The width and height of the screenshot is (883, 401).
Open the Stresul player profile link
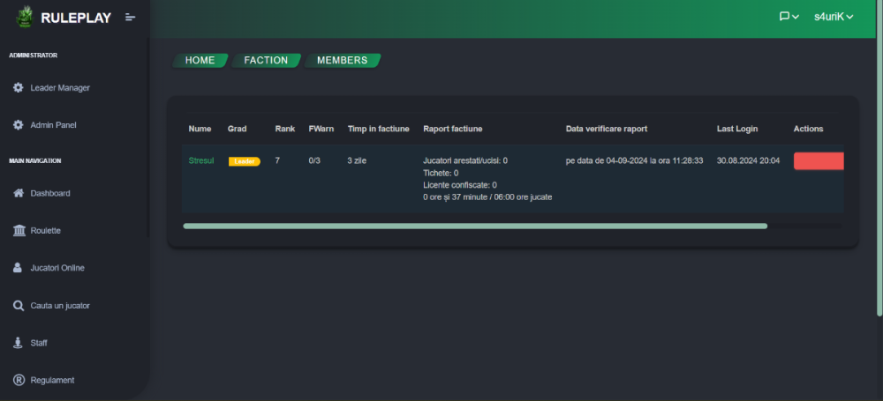(x=201, y=161)
